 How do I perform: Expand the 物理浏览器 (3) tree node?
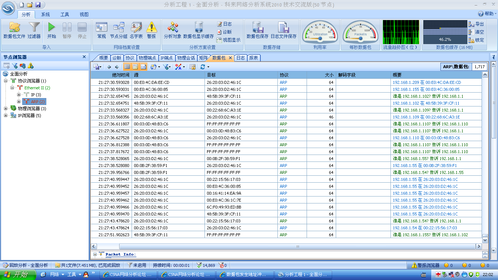coord(6,109)
